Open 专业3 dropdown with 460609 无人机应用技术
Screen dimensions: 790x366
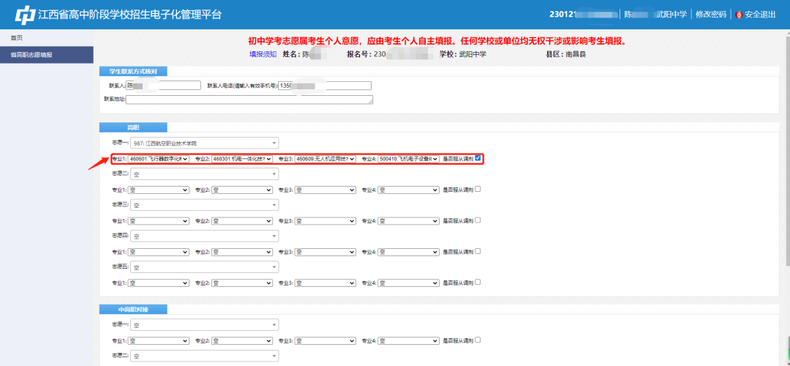coord(326,159)
